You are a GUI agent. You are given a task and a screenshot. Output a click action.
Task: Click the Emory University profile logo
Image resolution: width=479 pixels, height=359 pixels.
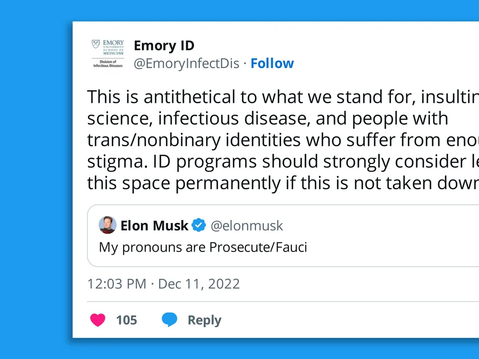pos(108,54)
